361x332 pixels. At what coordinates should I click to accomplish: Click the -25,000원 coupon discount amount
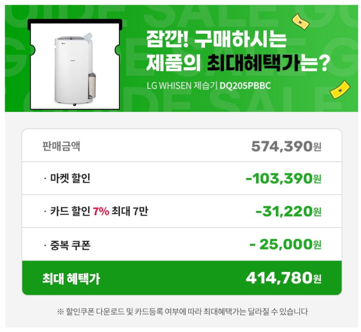pos(285,244)
